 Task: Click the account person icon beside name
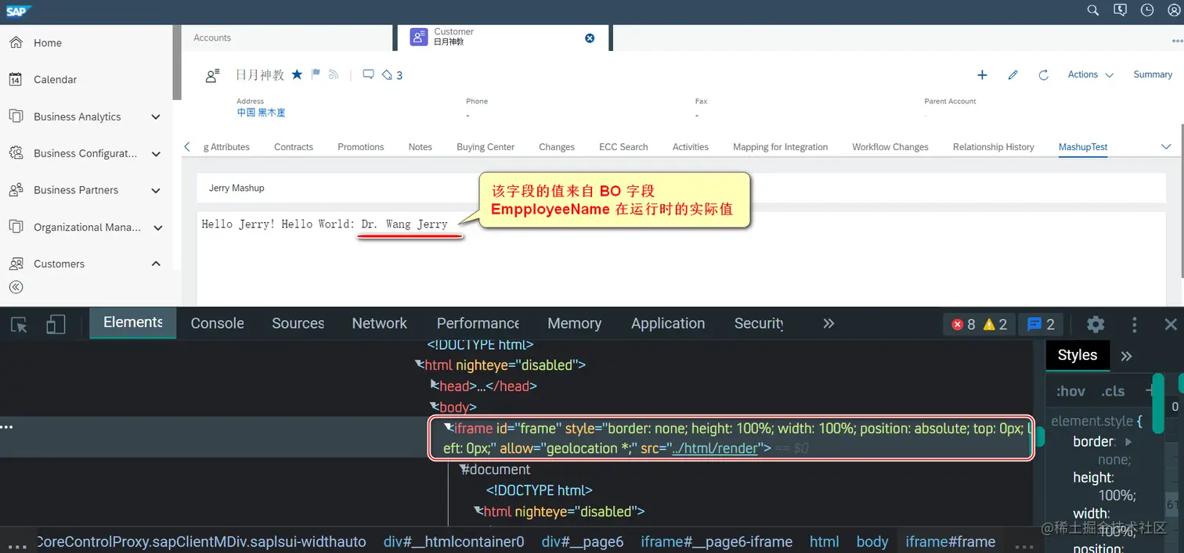pos(212,76)
